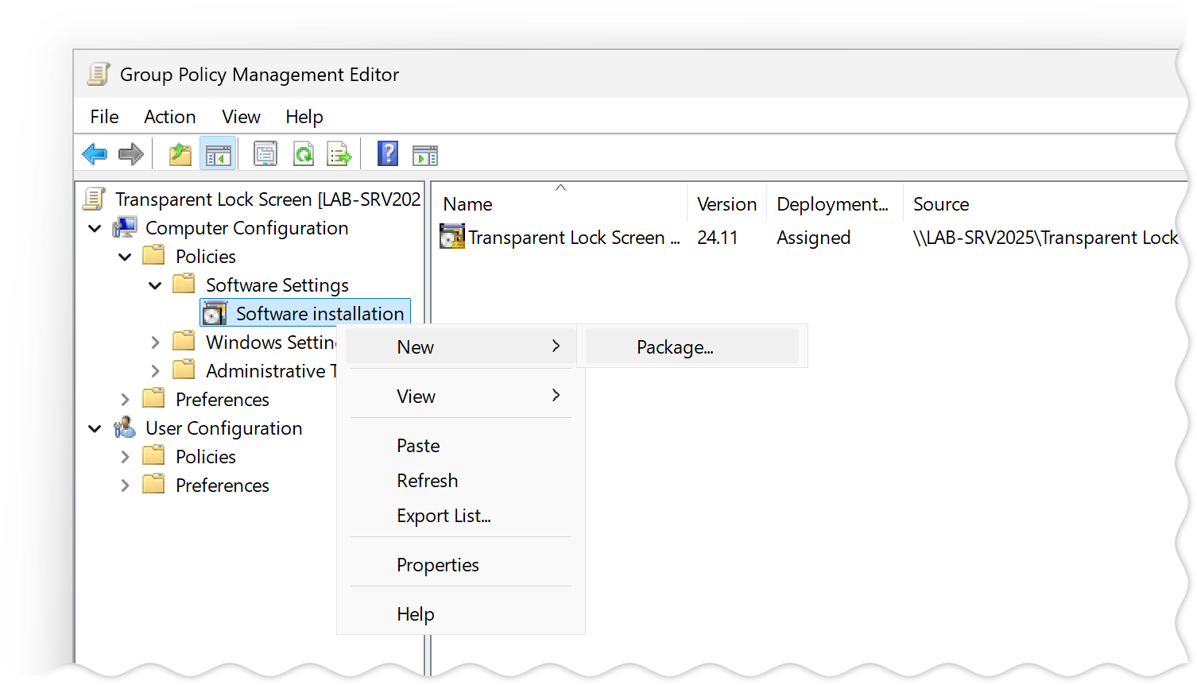Screen dimensions: 1197x685
Task: Click the Computer Configuration computer icon
Action: (x=125, y=227)
